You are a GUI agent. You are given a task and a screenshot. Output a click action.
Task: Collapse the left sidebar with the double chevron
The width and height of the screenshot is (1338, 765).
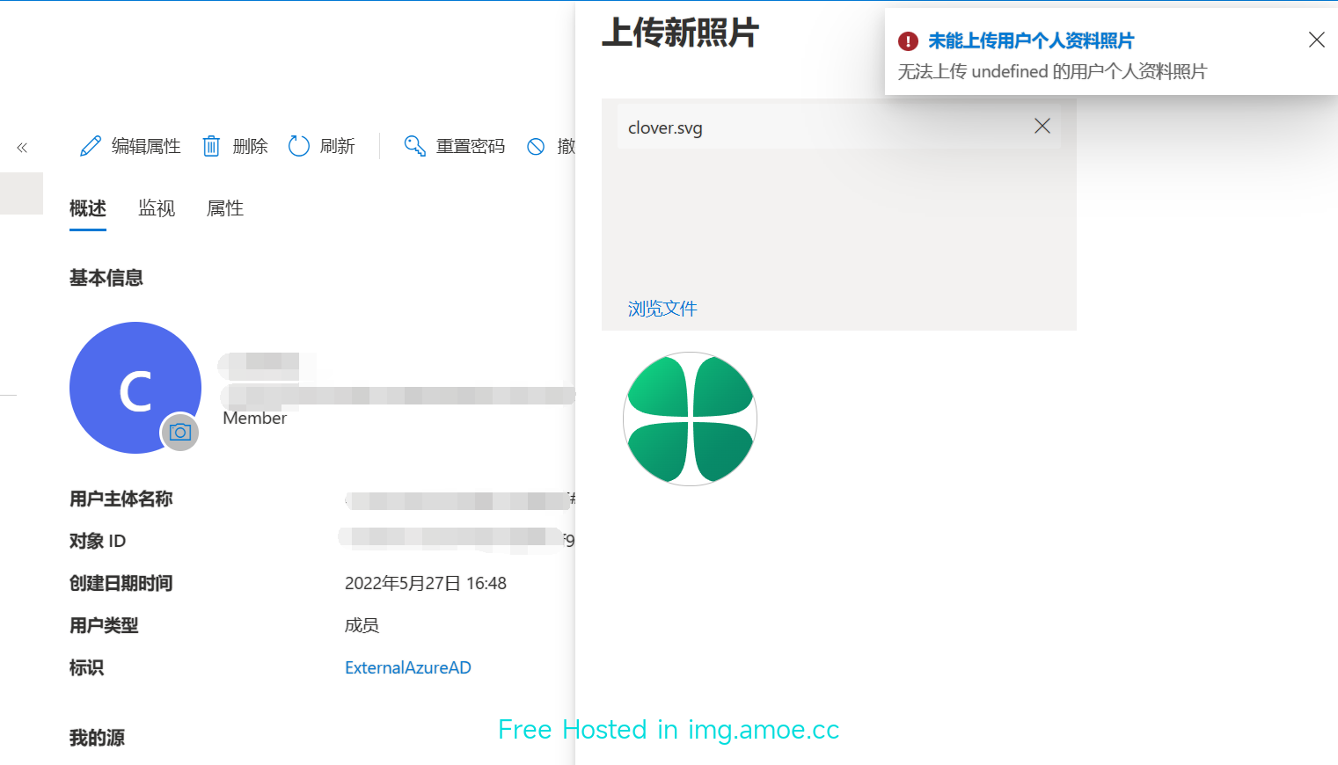[x=22, y=148]
